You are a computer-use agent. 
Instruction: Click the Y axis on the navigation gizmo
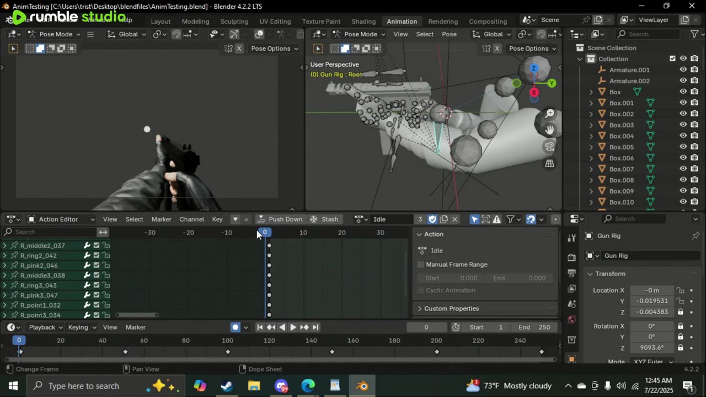pyautogui.click(x=552, y=83)
